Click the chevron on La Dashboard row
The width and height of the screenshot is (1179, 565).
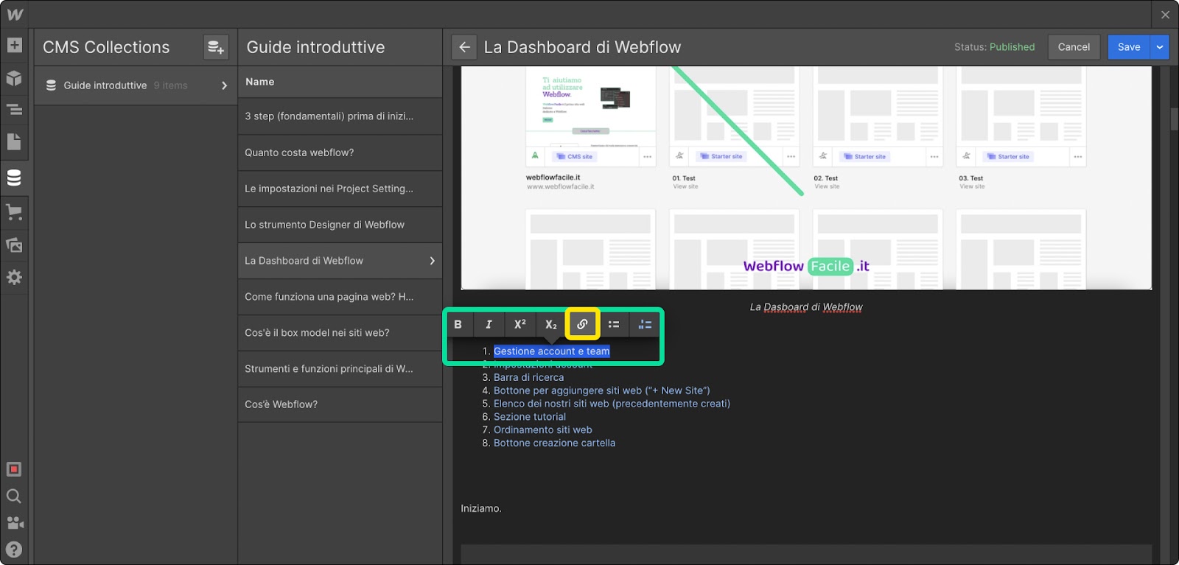point(433,261)
